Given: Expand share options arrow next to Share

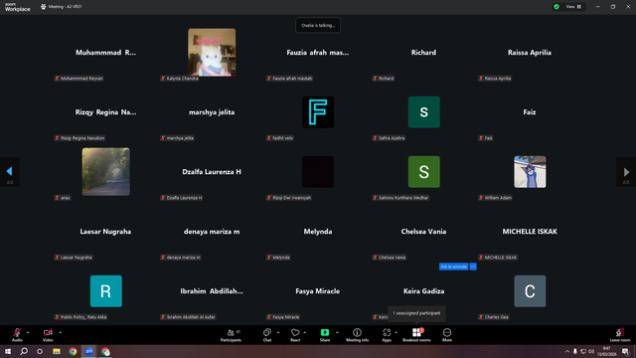Looking at the screenshot, I should click(x=337, y=332).
